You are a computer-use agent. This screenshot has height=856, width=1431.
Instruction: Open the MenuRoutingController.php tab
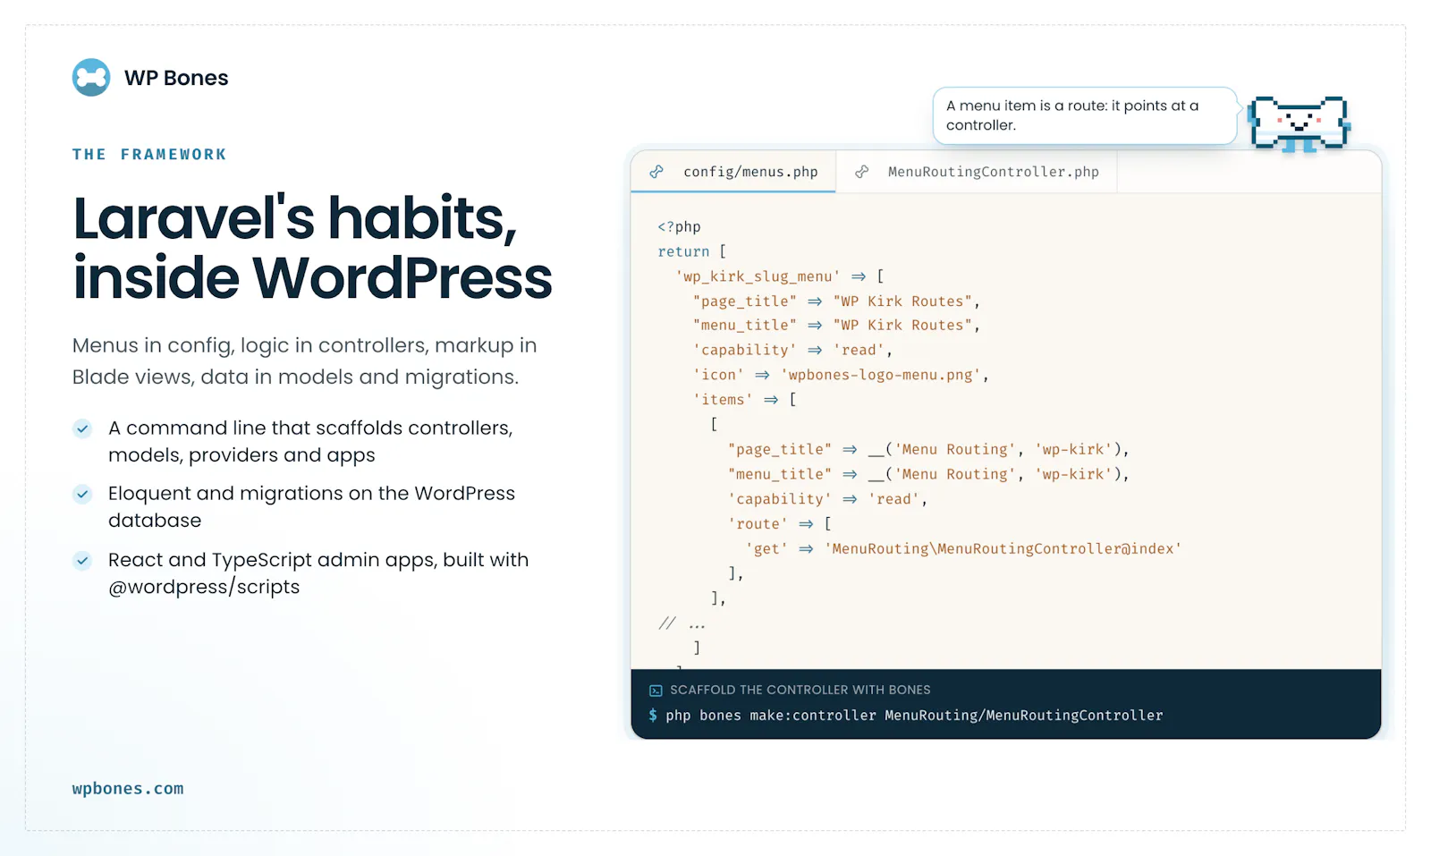977,172
